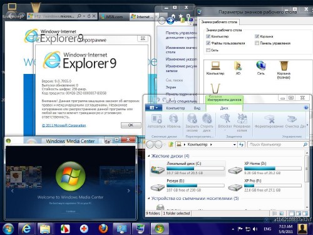Viewport: 313px width, 235px height.
Task: Select Компьютер icon in the icon list
Action: pos(215,68)
